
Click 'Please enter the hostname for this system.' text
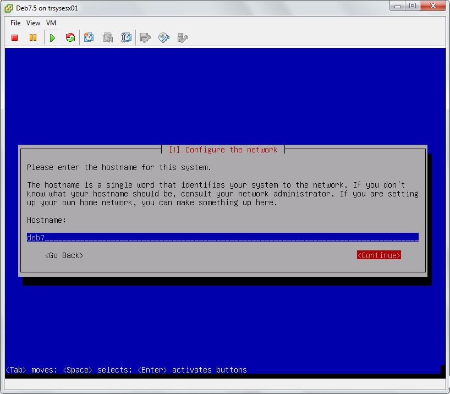(x=119, y=167)
